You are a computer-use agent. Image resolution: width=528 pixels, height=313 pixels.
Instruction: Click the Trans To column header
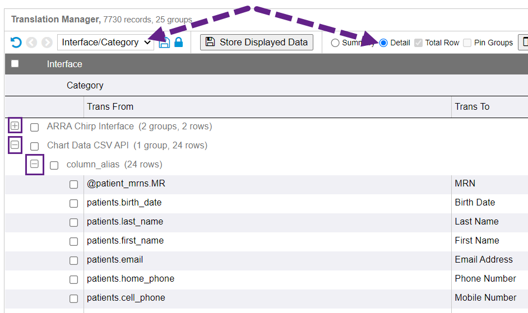pos(472,106)
